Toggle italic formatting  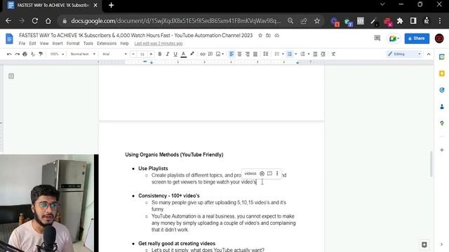168,54
